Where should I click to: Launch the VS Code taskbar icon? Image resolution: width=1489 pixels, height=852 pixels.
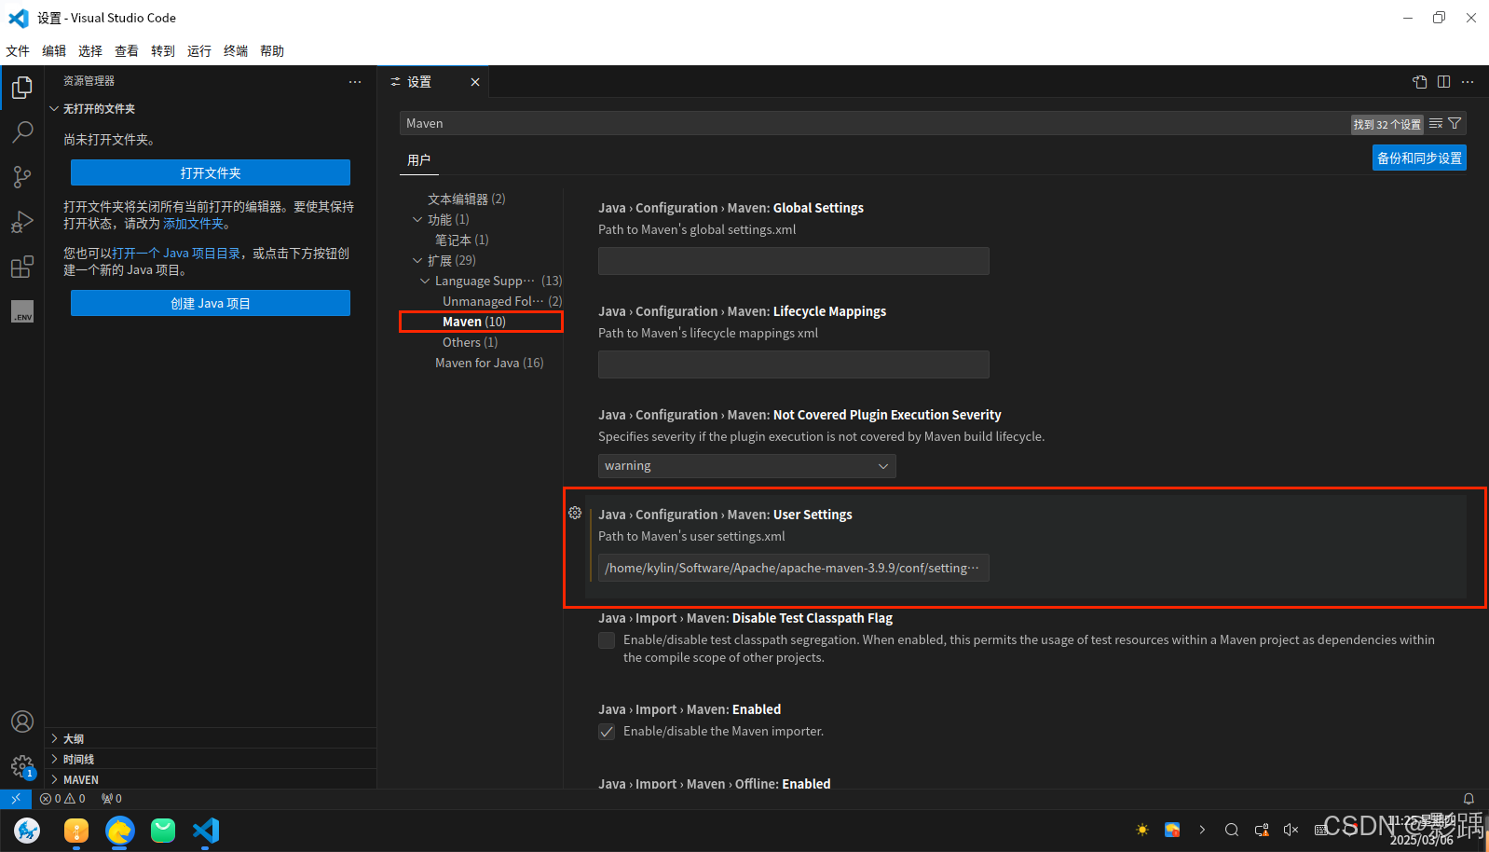pos(206,830)
